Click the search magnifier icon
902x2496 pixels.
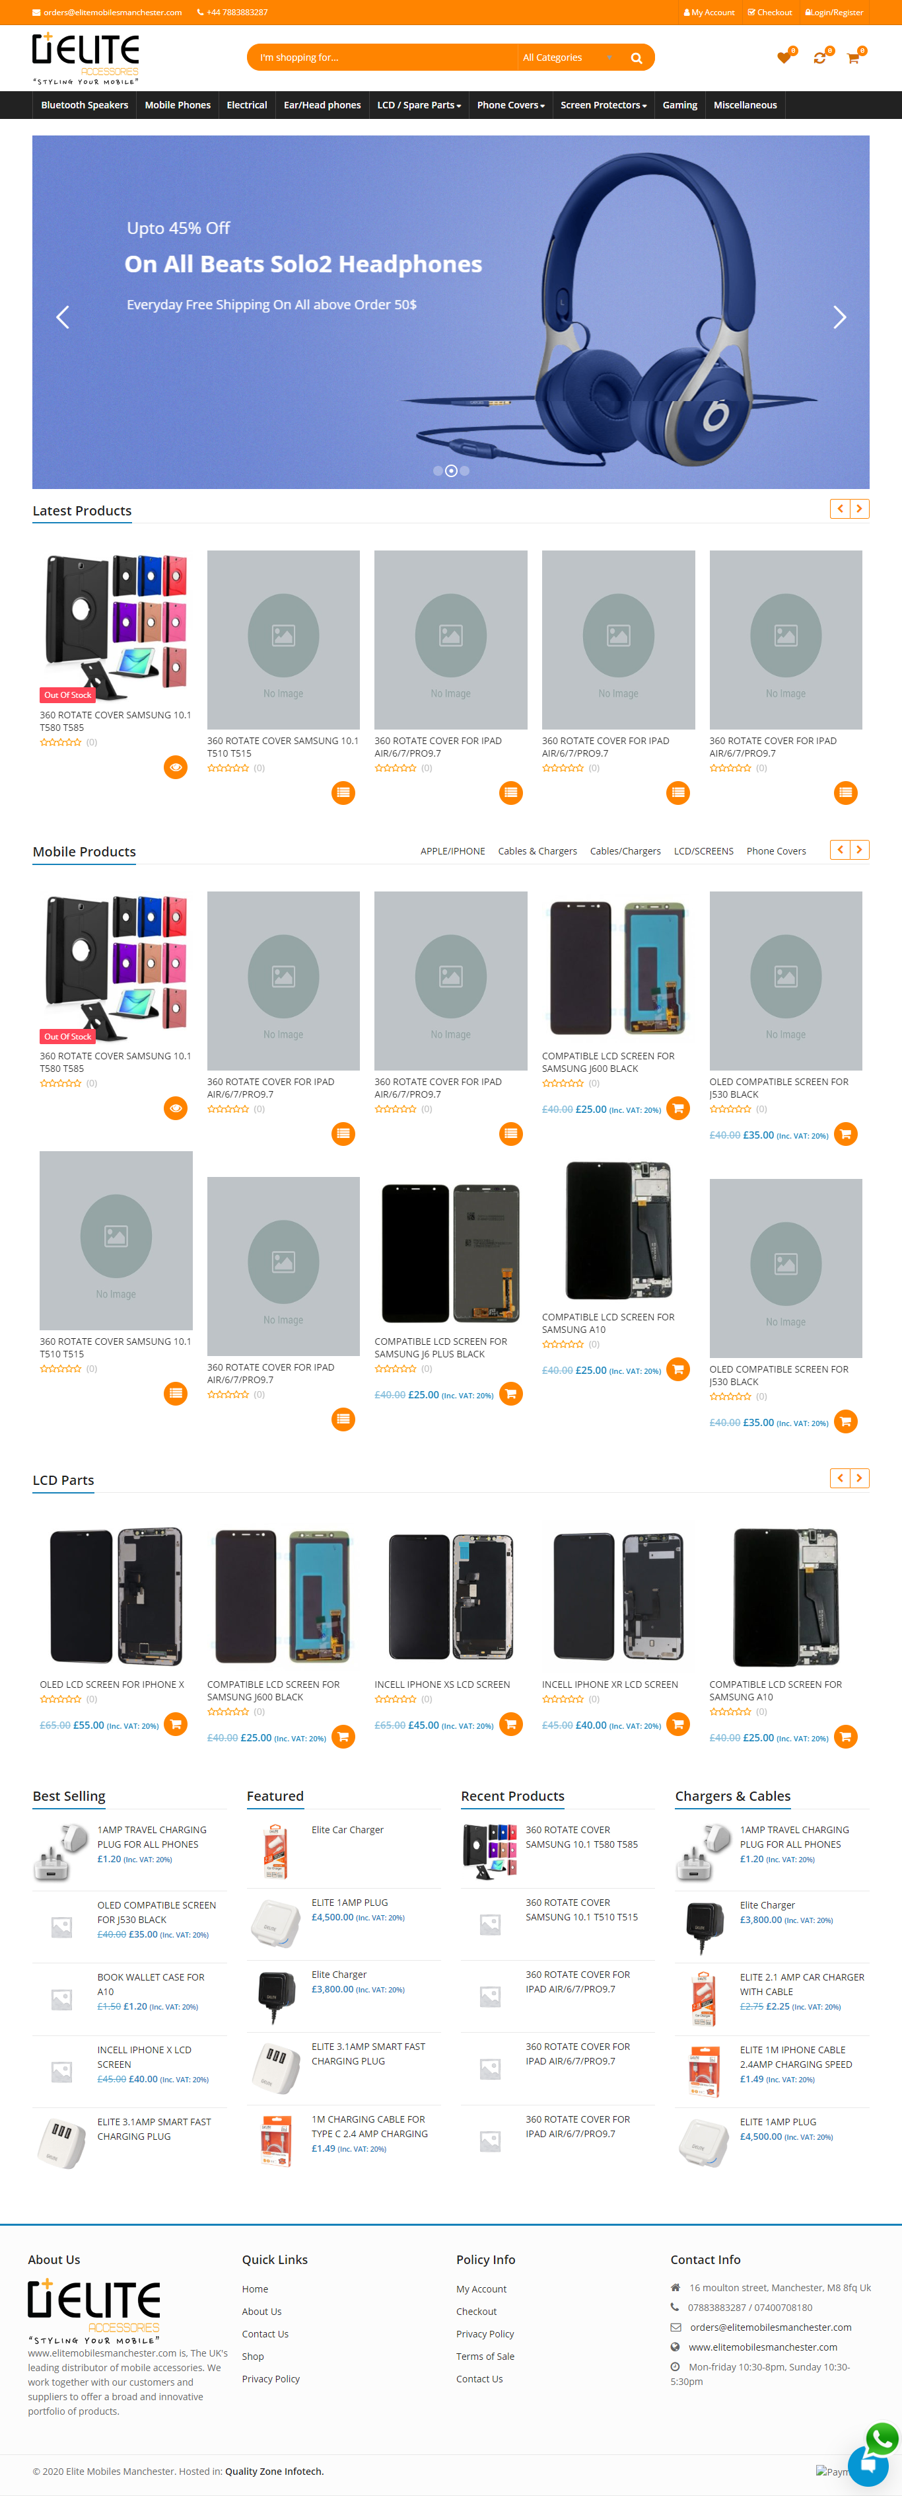click(636, 58)
